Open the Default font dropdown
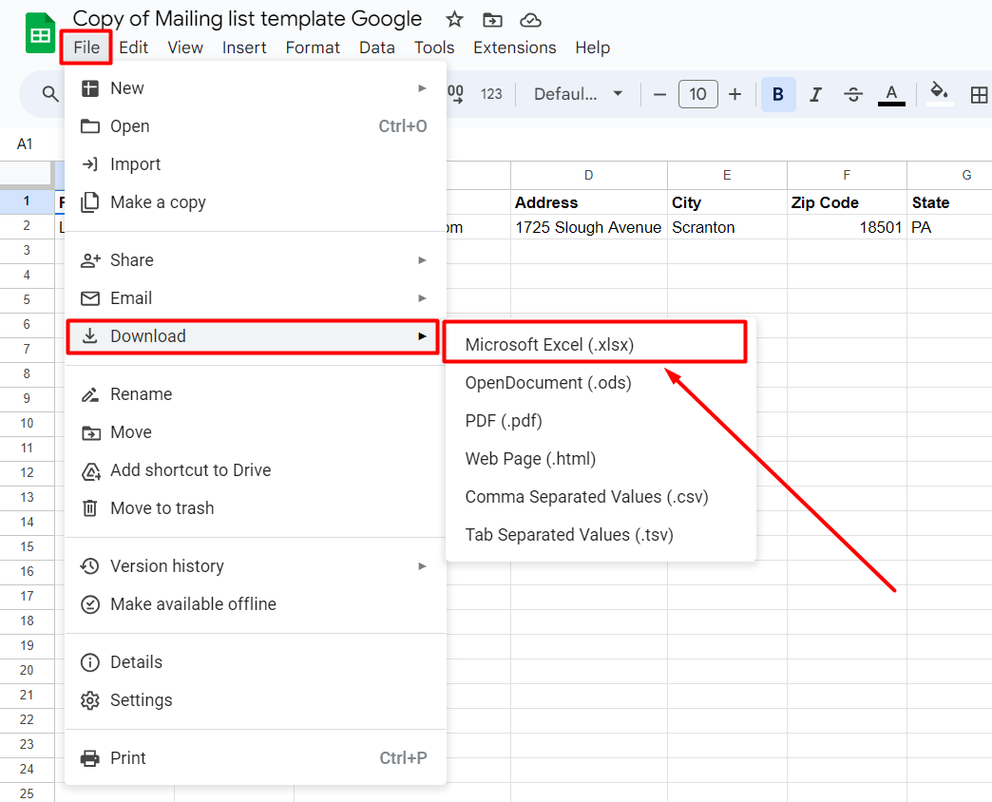This screenshot has height=802, width=992. 579,94
